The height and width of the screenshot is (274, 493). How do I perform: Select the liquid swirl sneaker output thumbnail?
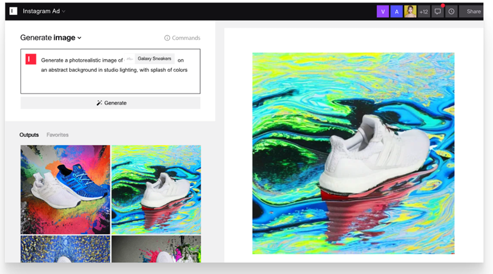click(x=156, y=190)
